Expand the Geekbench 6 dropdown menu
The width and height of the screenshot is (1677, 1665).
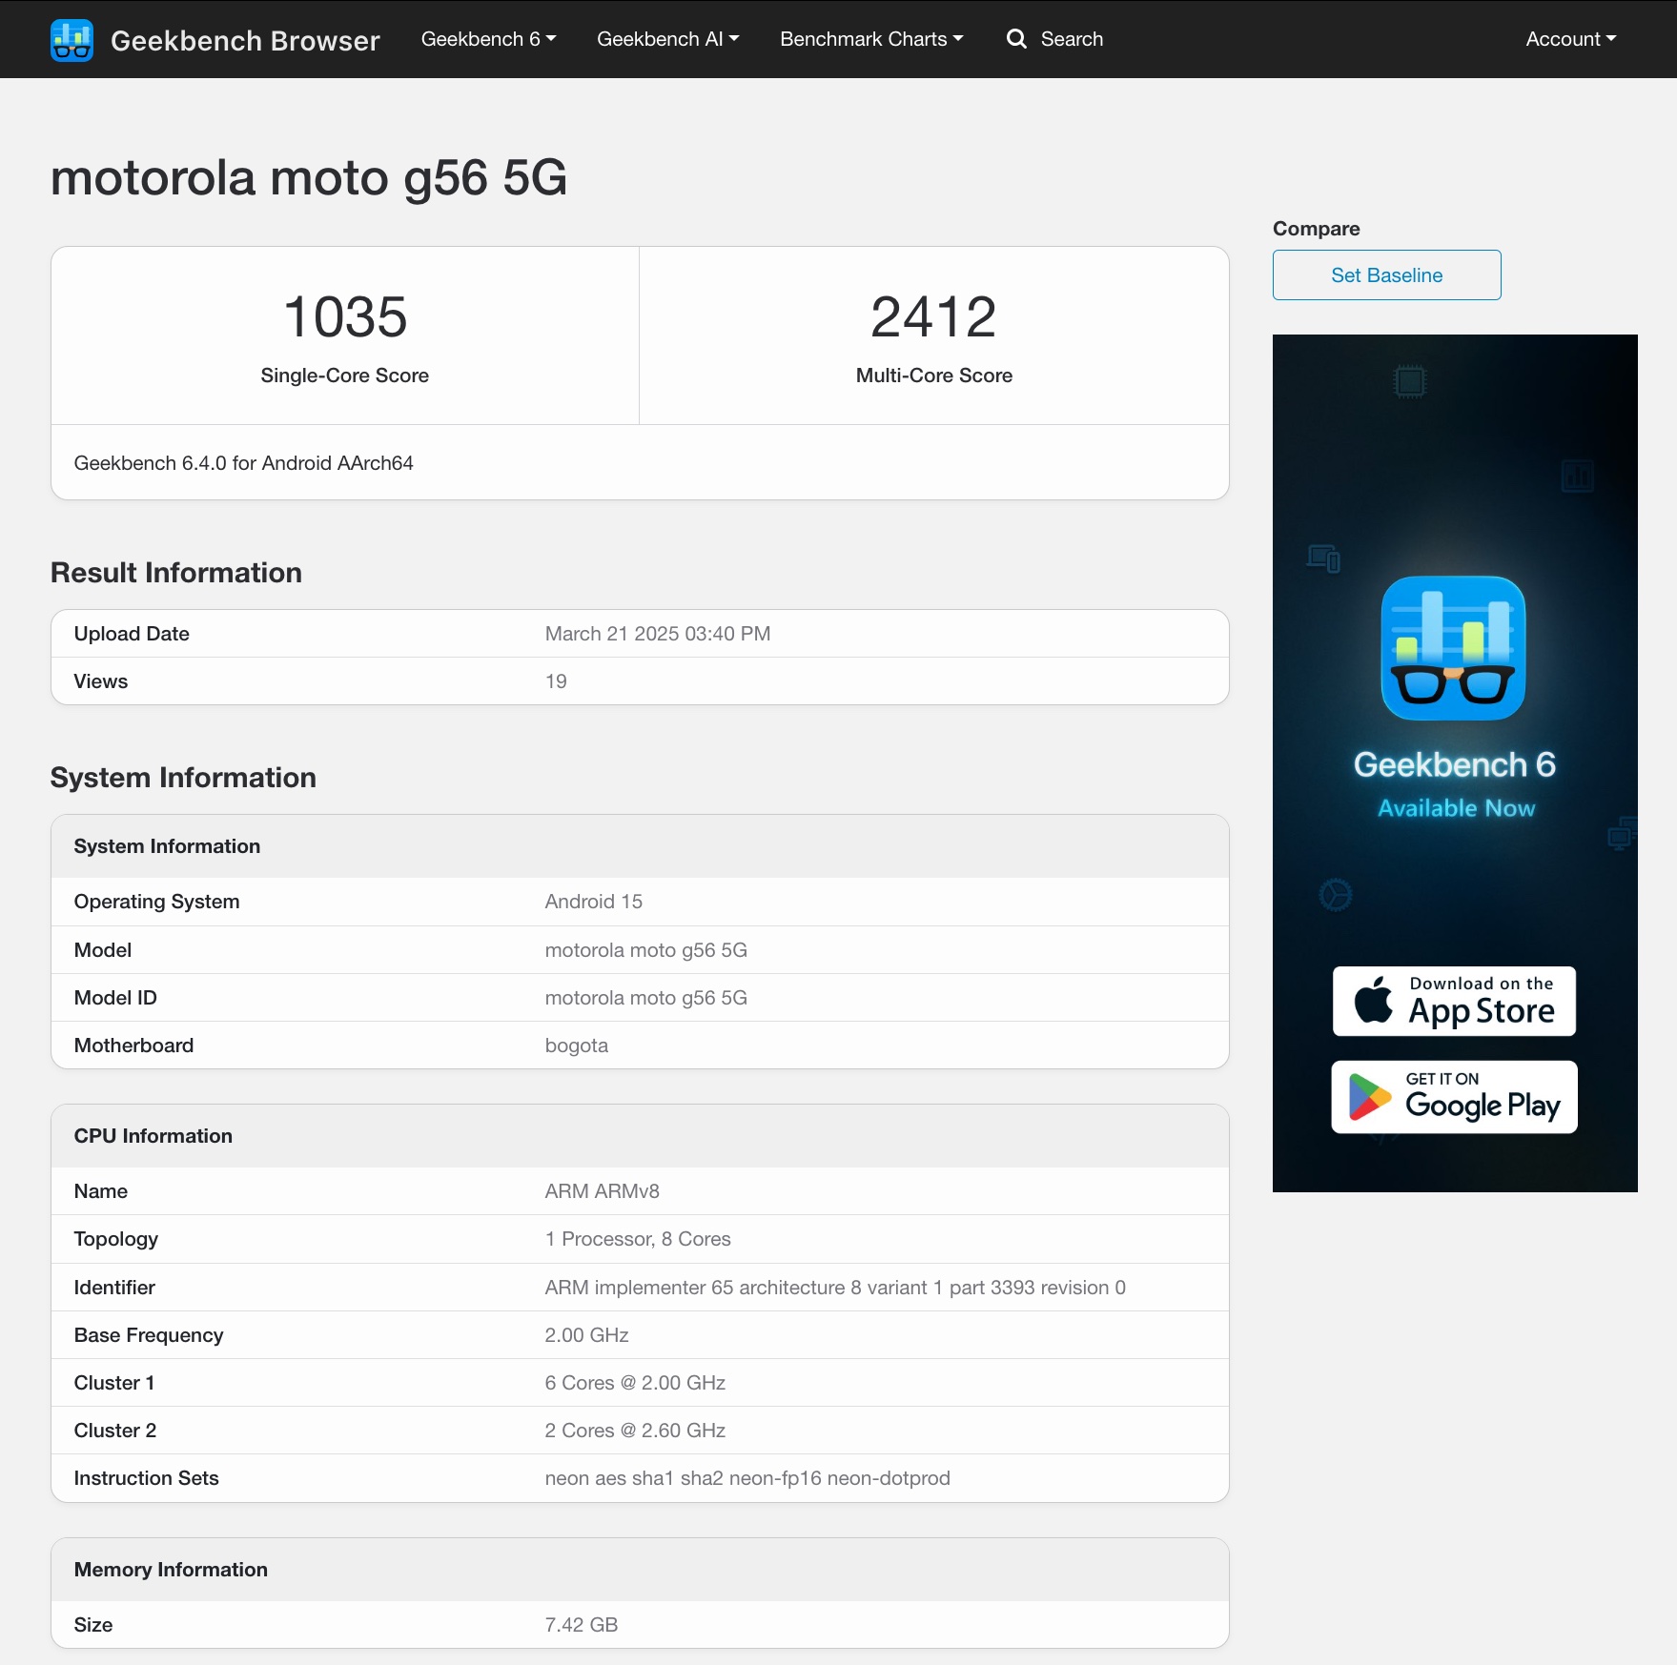click(488, 39)
